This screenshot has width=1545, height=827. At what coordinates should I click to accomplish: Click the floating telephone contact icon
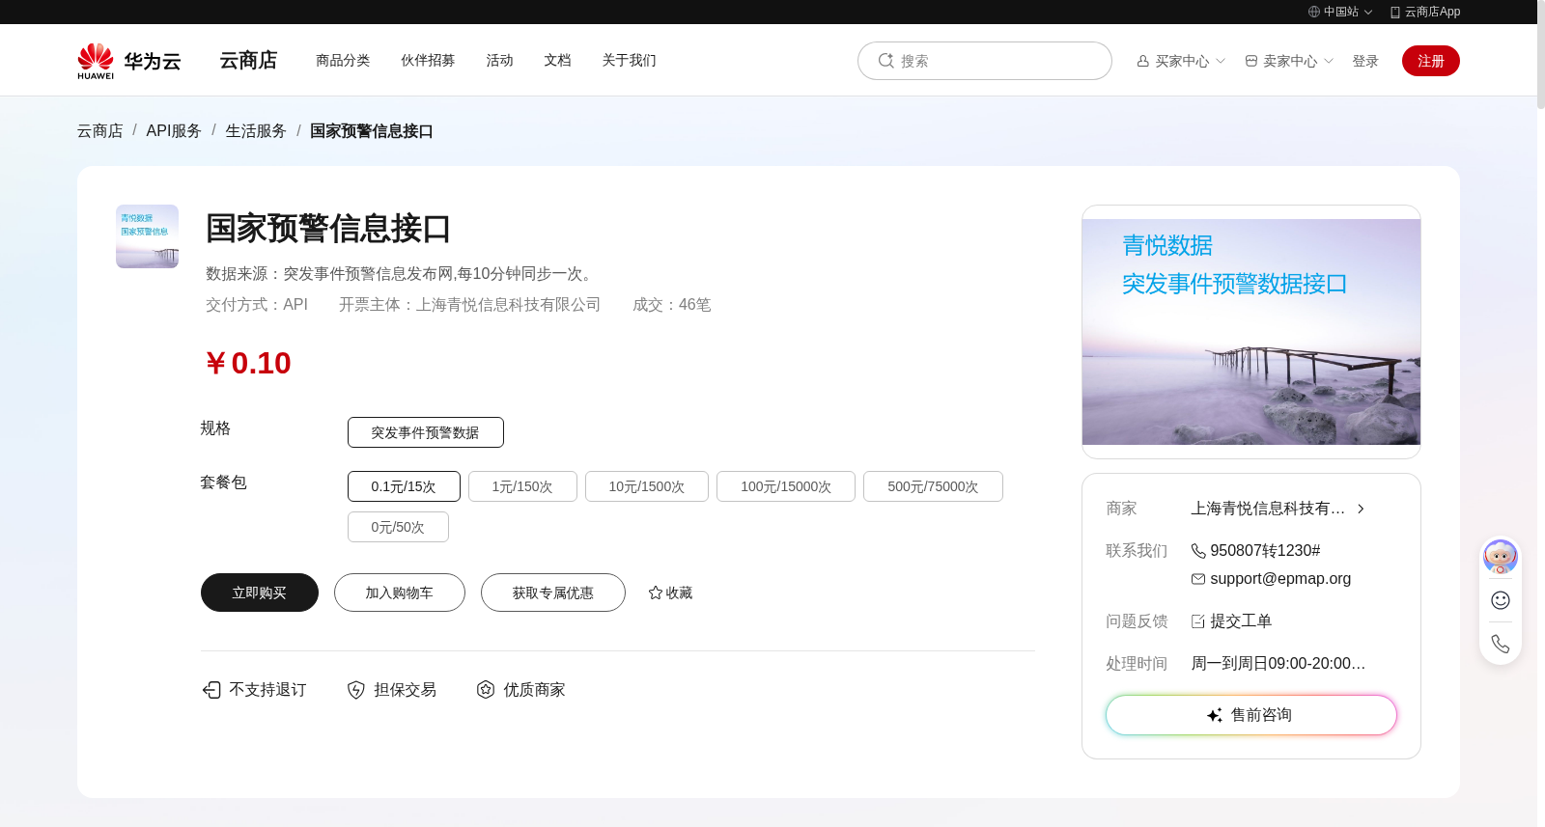[x=1501, y=644]
